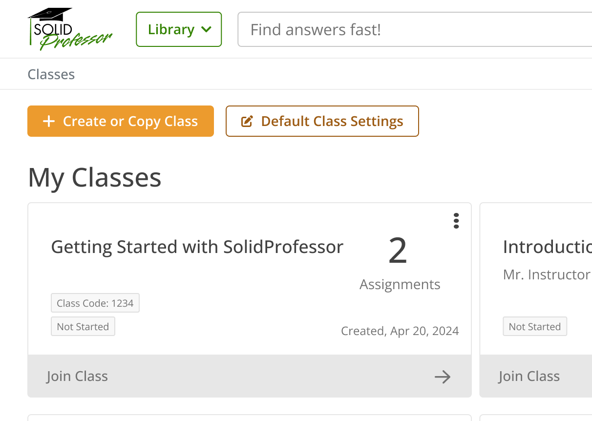Viewport: 592px width, 421px height.
Task: Click the SolidProfessor graduation cap logo
Action: pyautogui.click(x=70, y=29)
